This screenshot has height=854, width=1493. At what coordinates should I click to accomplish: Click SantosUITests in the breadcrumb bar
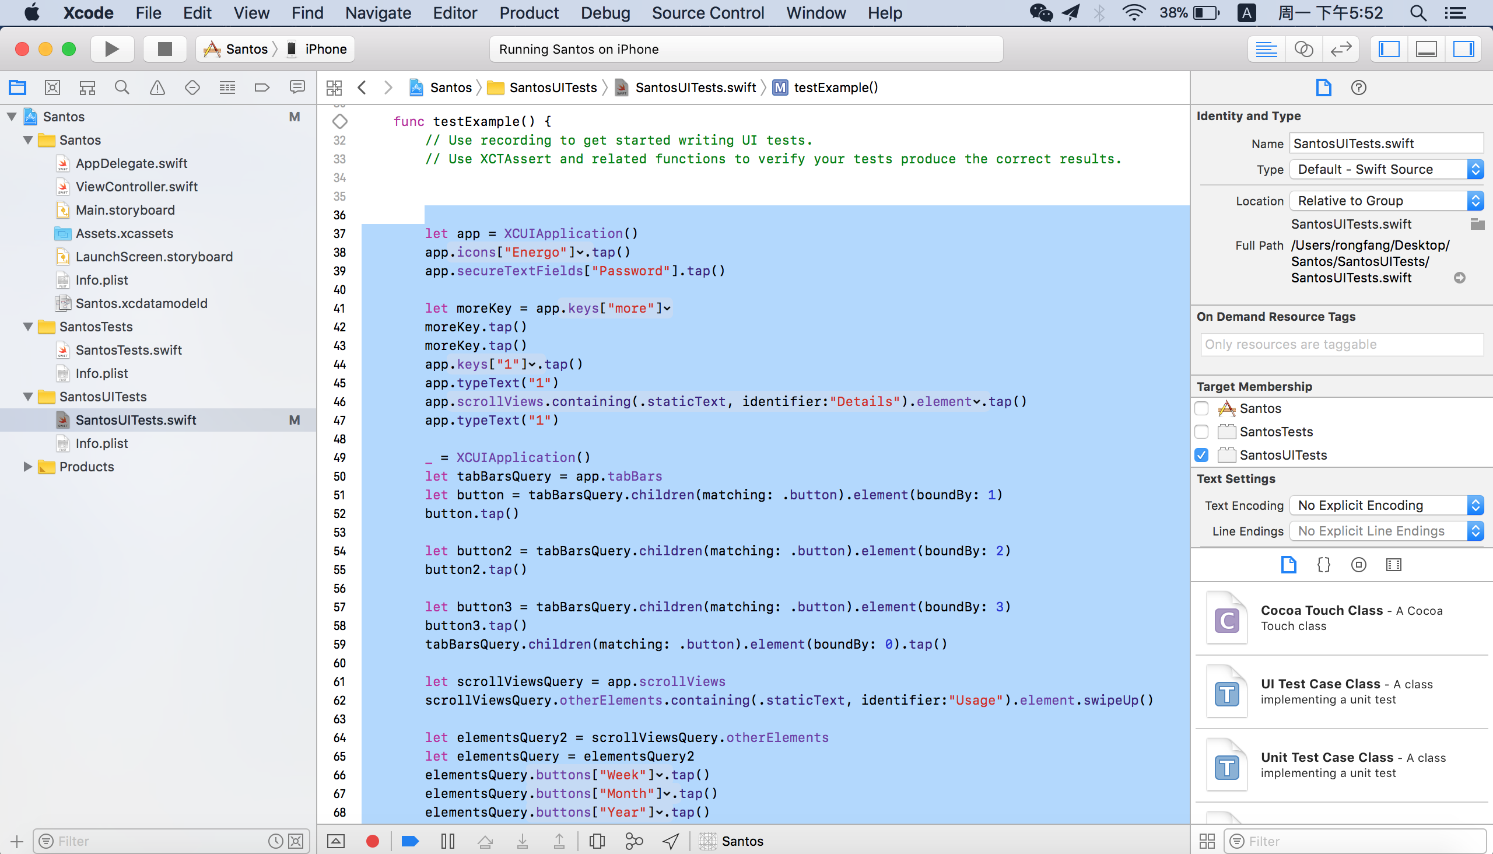tap(552, 88)
